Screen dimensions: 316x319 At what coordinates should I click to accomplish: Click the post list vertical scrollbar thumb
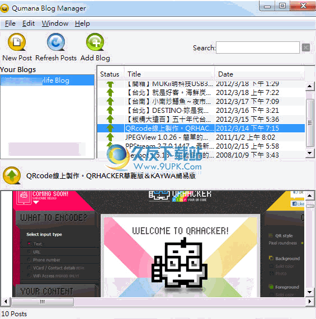coord(310,123)
